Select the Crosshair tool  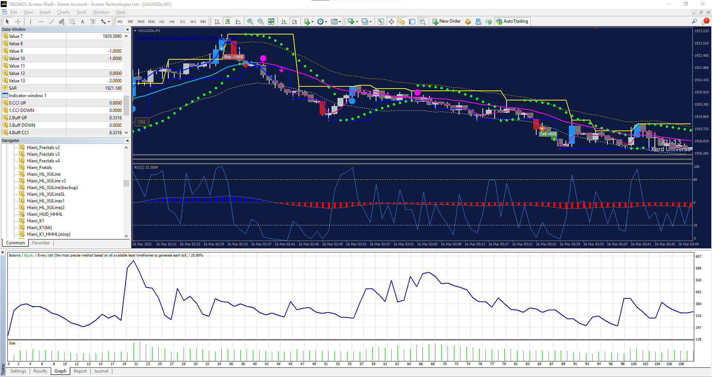point(18,22)
